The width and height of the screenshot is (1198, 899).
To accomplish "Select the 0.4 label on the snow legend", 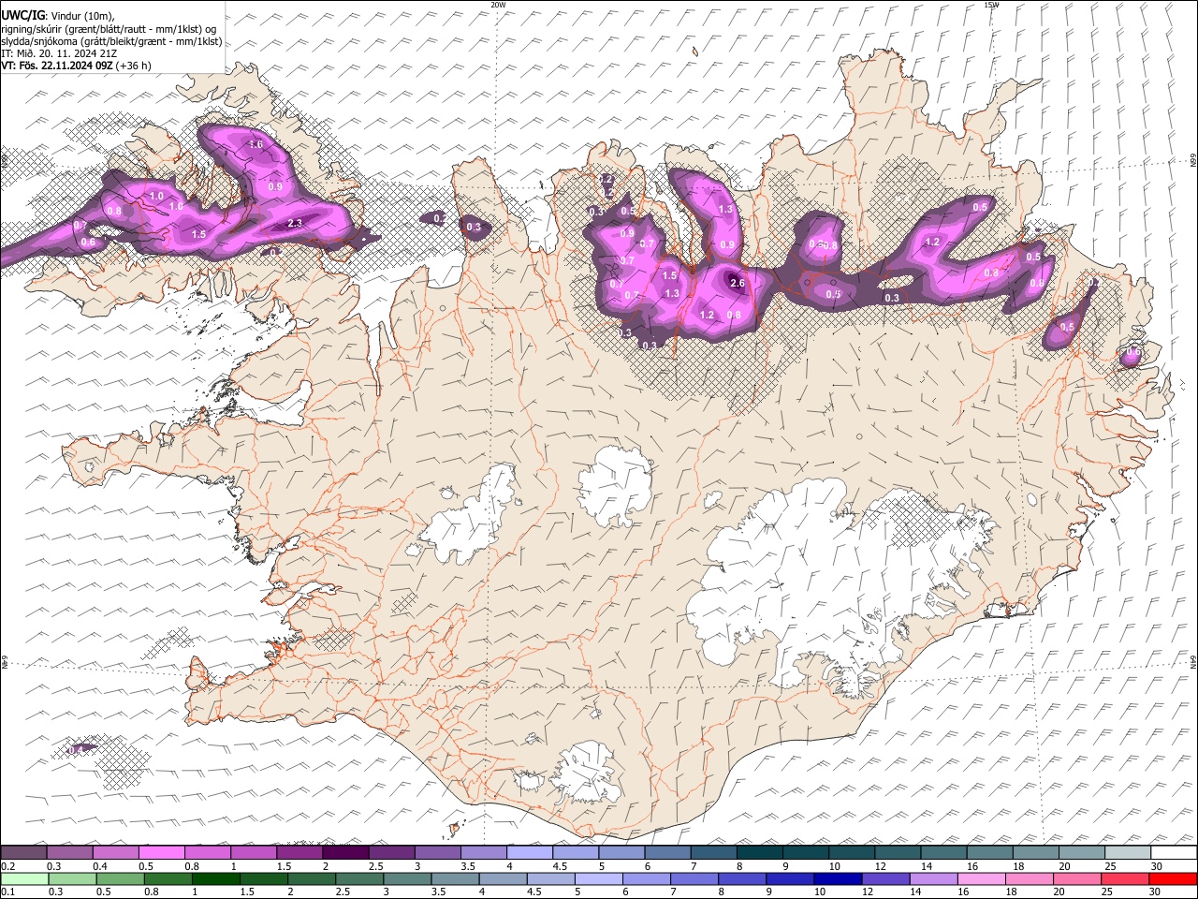I will click(100, 866).
